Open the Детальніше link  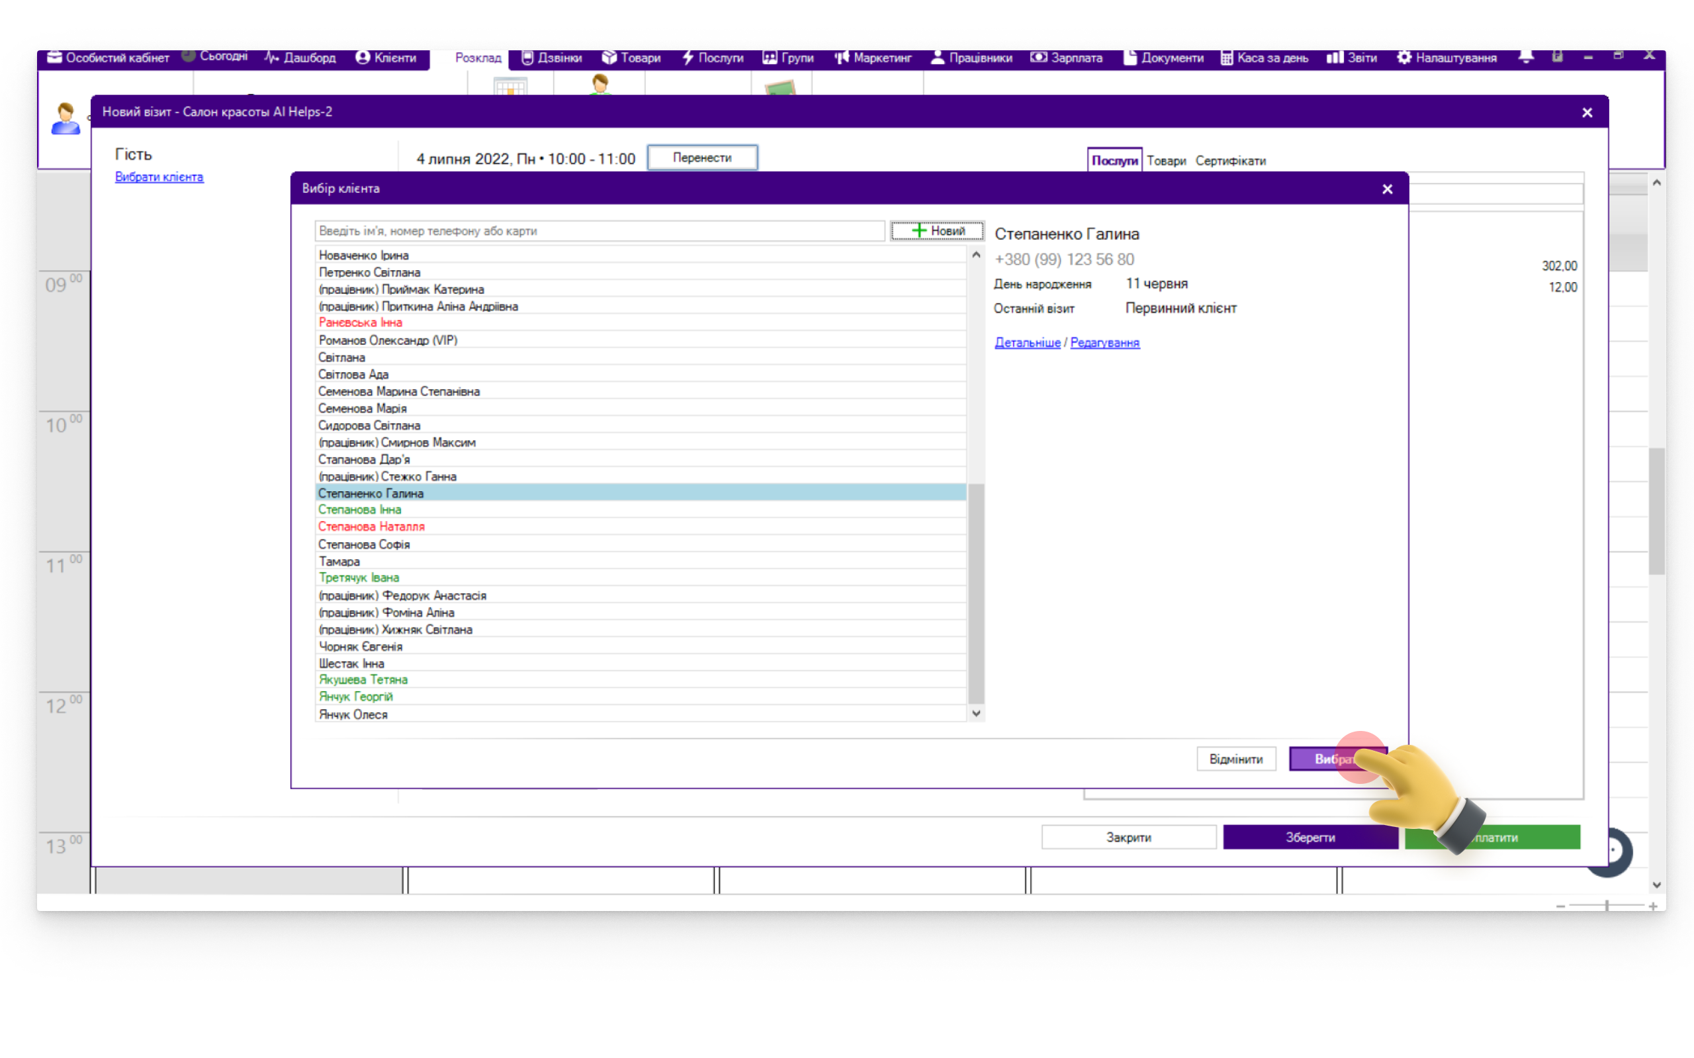pyautogui.click(x=1027, y=342)
